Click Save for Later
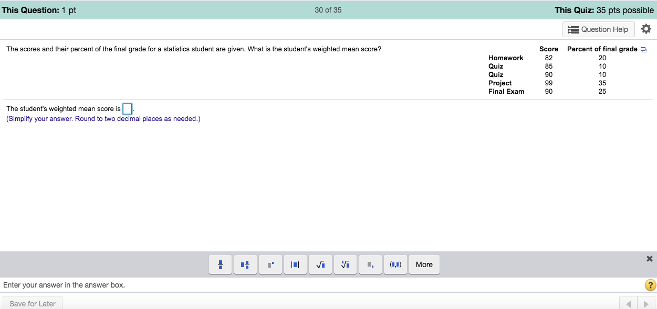 point(33,303)
